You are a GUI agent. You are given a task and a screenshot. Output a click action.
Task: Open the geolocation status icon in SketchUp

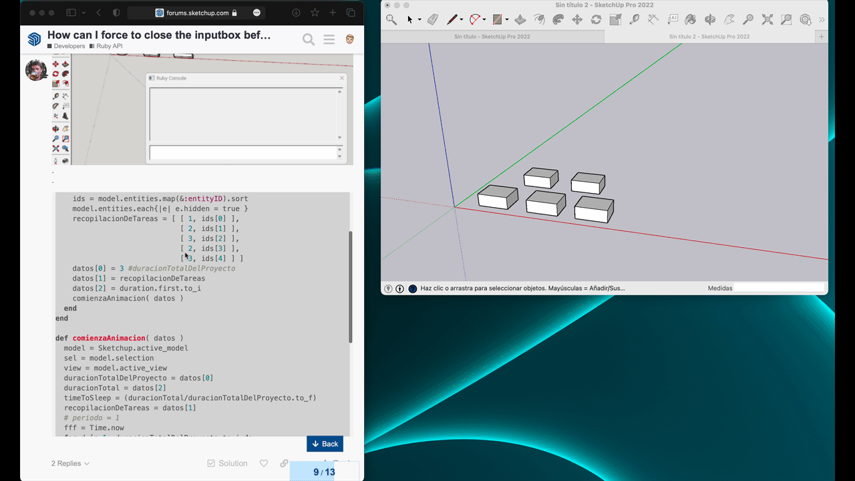pyautogui.click(x=388, y=289)
